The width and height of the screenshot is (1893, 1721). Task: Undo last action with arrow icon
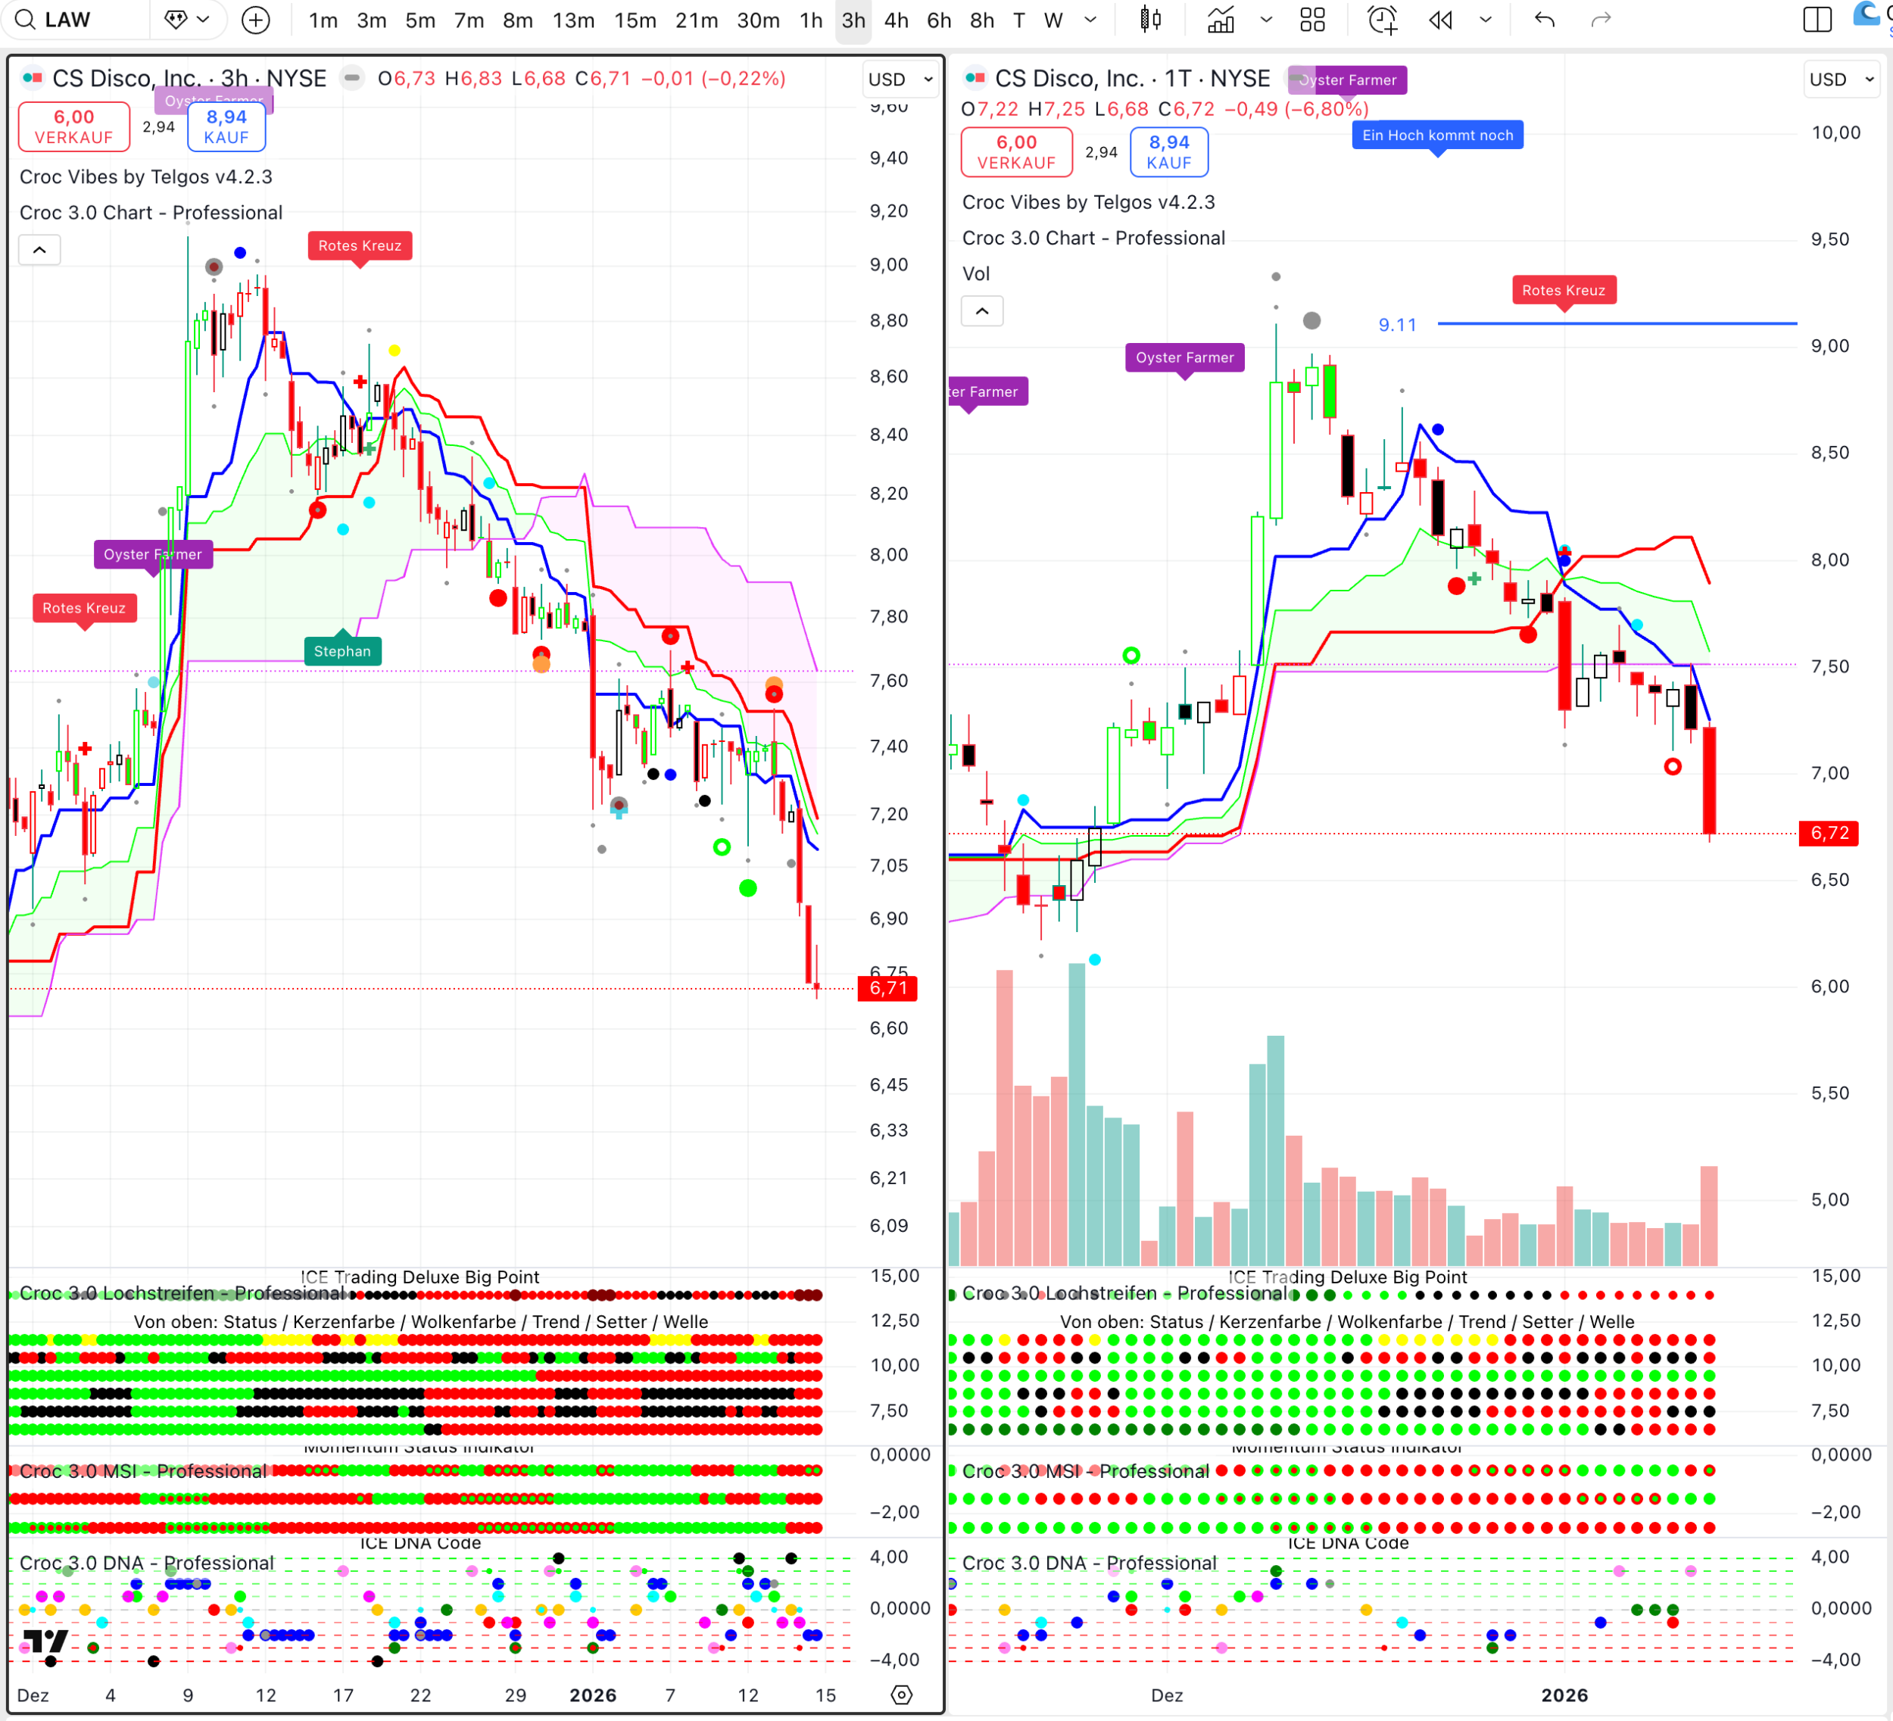click(1544, 20)
